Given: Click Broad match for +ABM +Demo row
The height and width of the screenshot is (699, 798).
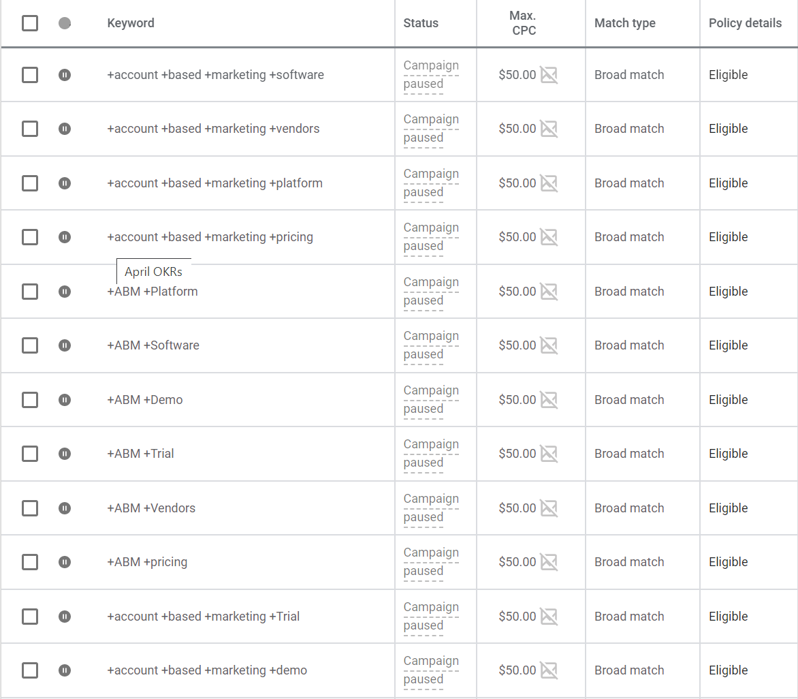Looking at the screenshot, I should 629,400.
